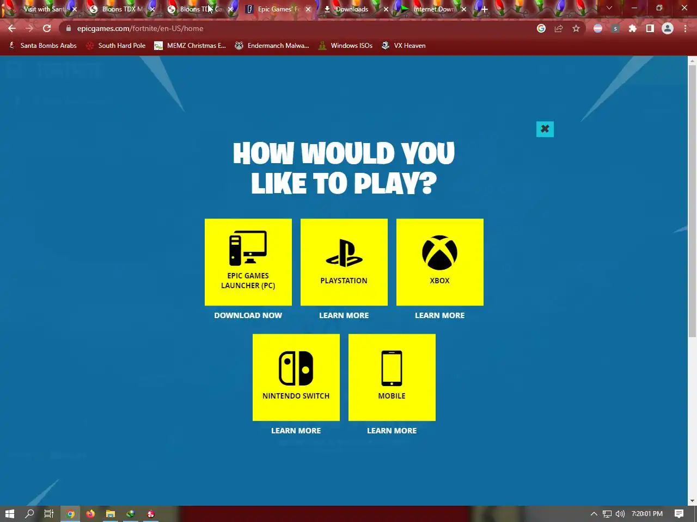Show hidden system tray icons

(x=594, y=514)
